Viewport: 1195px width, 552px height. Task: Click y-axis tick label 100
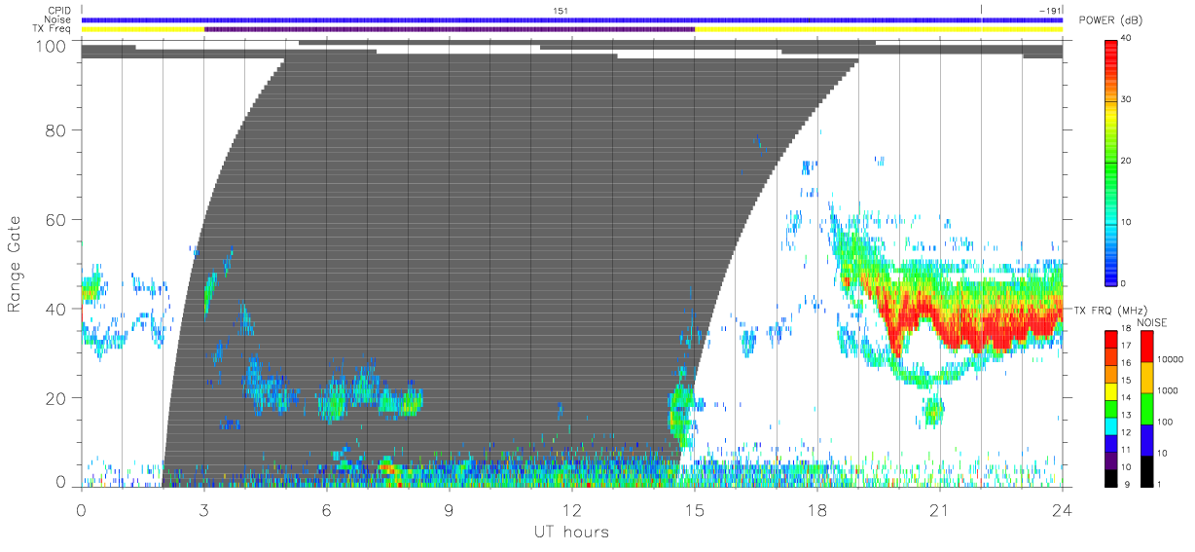coord(53,46)
